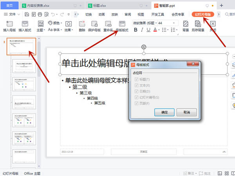The image size is (235, 176).
Task: Click the 插入母版 icon
Action: (9, 24)
